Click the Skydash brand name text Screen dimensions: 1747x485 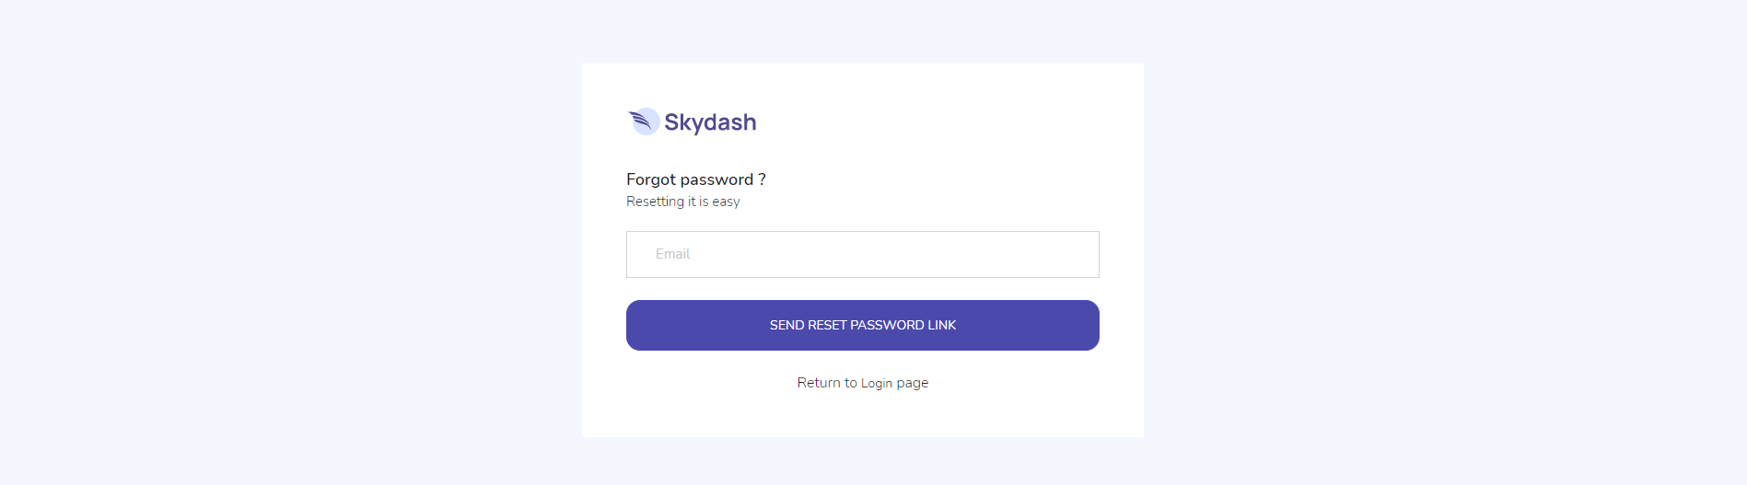coord(710,122)
